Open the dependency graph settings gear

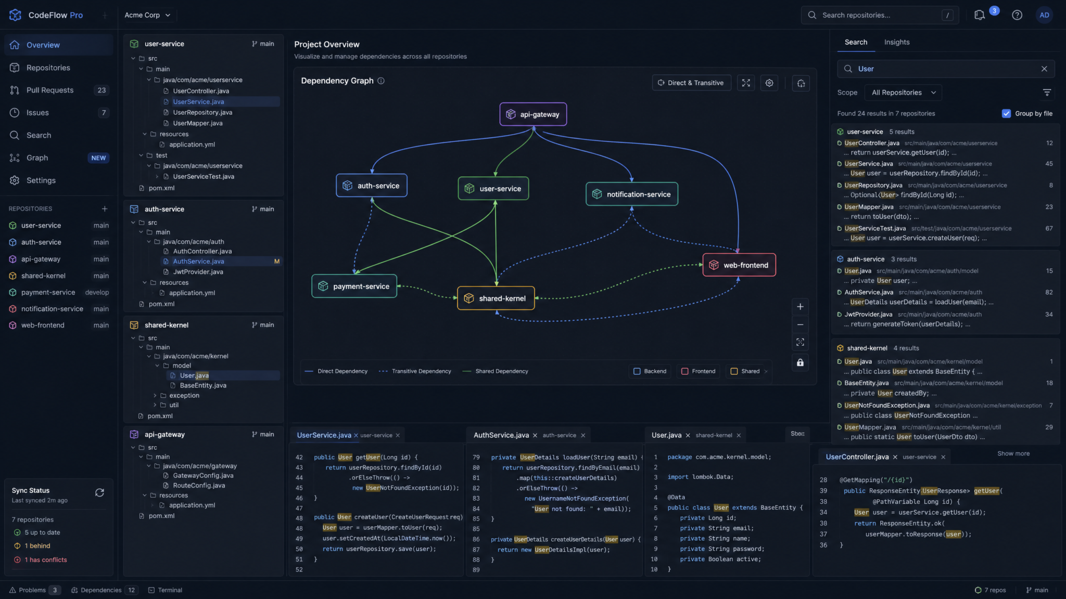coord(769,83)
